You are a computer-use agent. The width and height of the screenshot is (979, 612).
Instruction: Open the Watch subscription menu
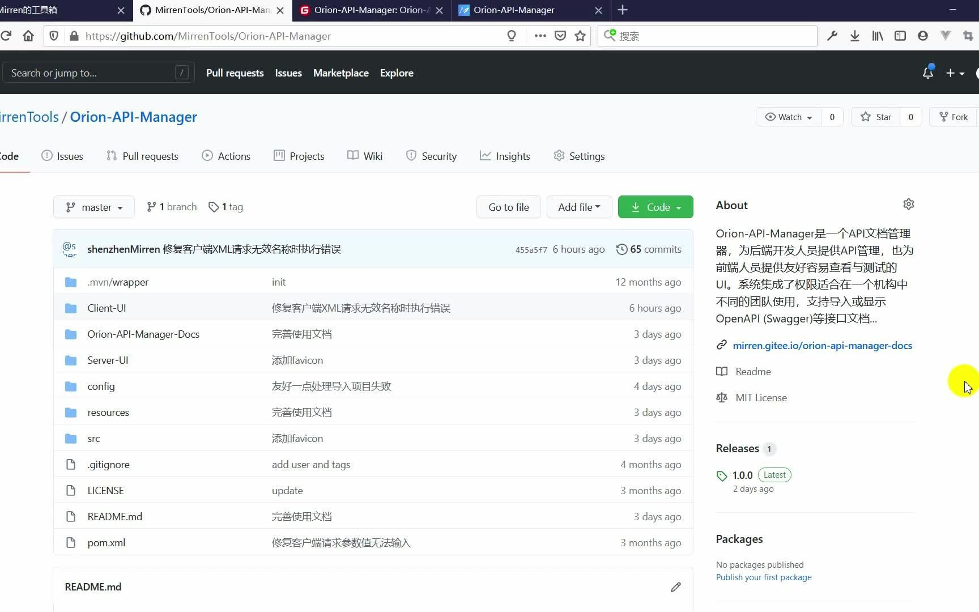pos(788,117)
